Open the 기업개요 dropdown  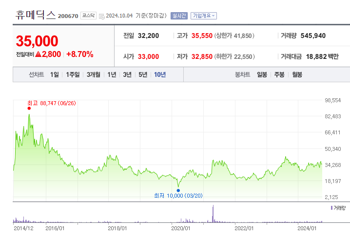tap(204, 16)
